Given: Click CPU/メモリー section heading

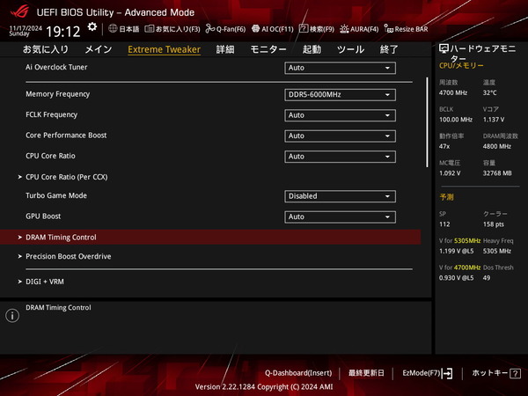Looking at the screenshot, I should point(461,66).
